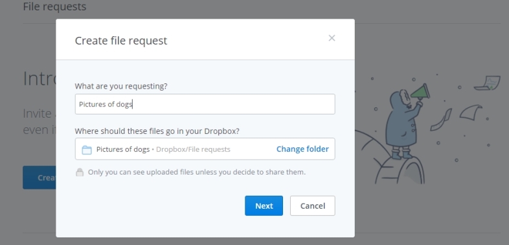The image size is (509, 245).
Task: Click the 'What are you requesting?' text field
Action: click(205, 104)
